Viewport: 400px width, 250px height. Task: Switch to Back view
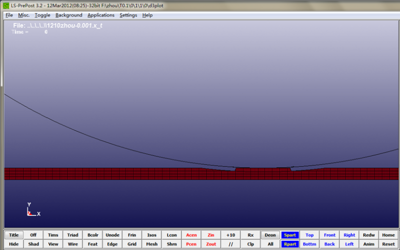tap(329, 244)
